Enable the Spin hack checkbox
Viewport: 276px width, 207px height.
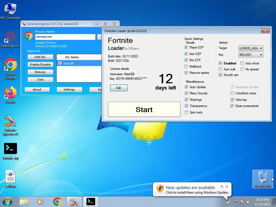click(186, 112)
